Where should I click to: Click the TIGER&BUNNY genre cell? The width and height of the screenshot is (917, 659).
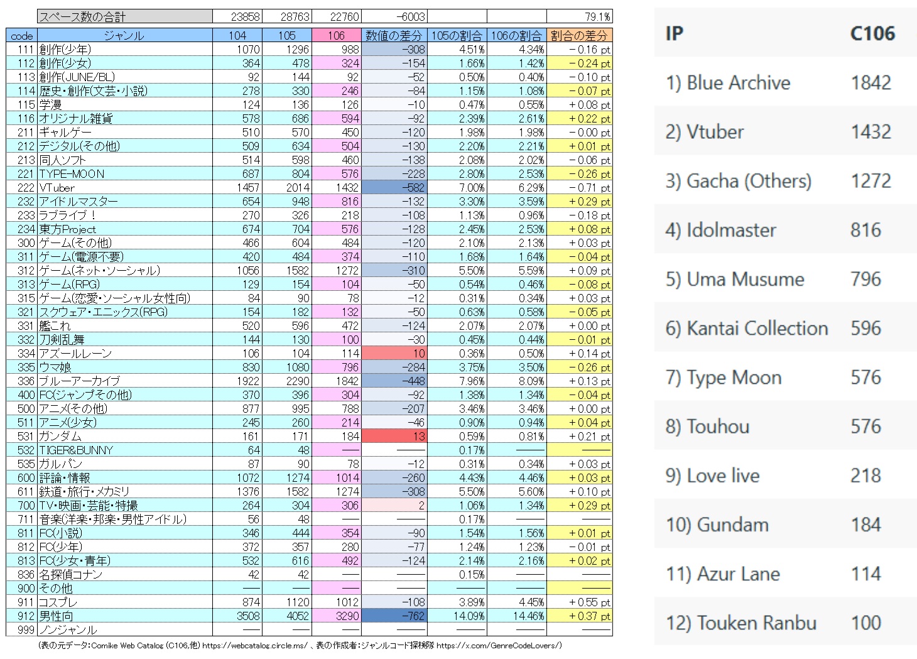click(124, 450)
